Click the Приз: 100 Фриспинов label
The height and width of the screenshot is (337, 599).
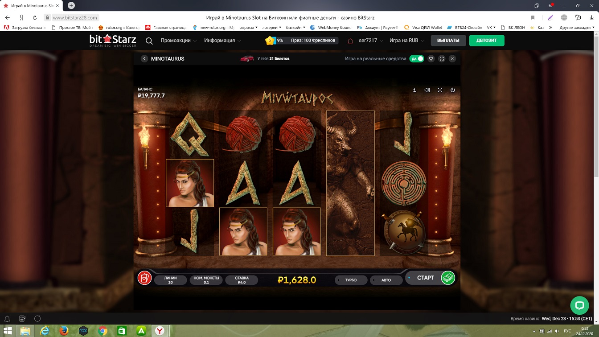(313, 41)
